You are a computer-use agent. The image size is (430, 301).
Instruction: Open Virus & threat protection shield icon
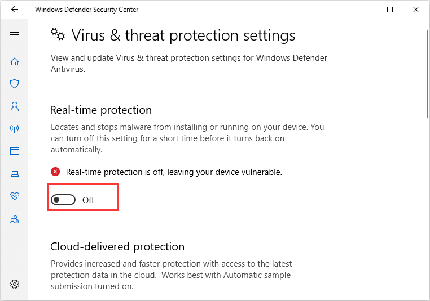pos(15,84)
